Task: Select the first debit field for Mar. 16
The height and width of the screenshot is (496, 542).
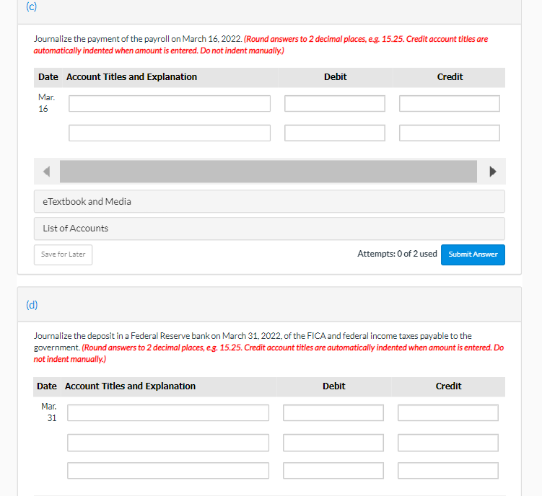Action: click(x=335, y=104)
